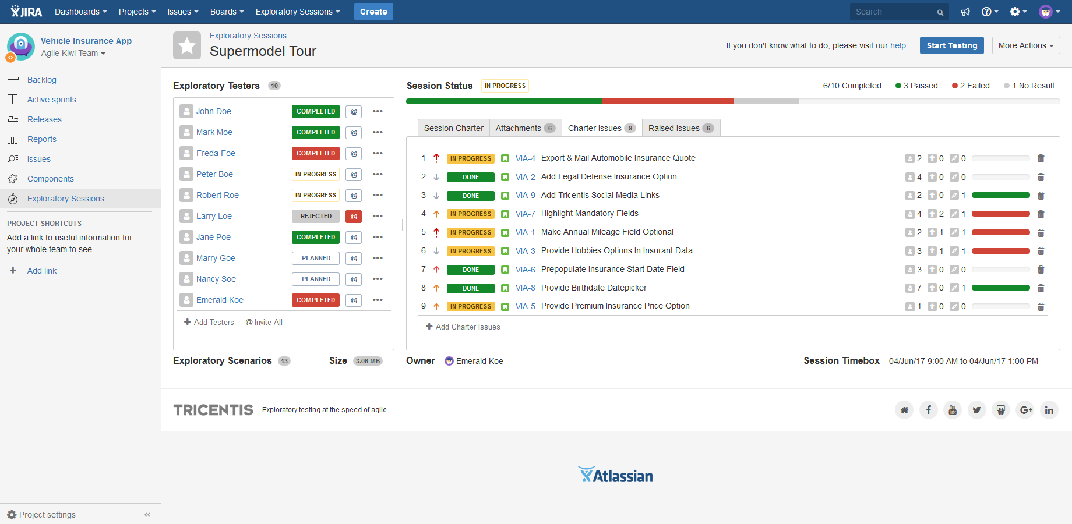Open the More Actions dropdown

[x=1026, y=45]
